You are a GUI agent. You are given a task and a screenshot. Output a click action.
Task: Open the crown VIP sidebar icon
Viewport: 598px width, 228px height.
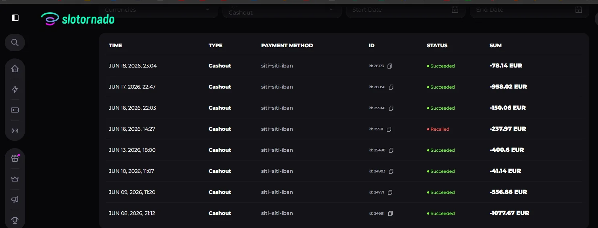[15, 179]
